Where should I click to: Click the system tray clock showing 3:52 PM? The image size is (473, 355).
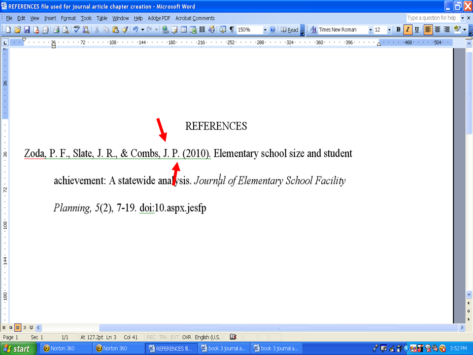pos(458,349)
